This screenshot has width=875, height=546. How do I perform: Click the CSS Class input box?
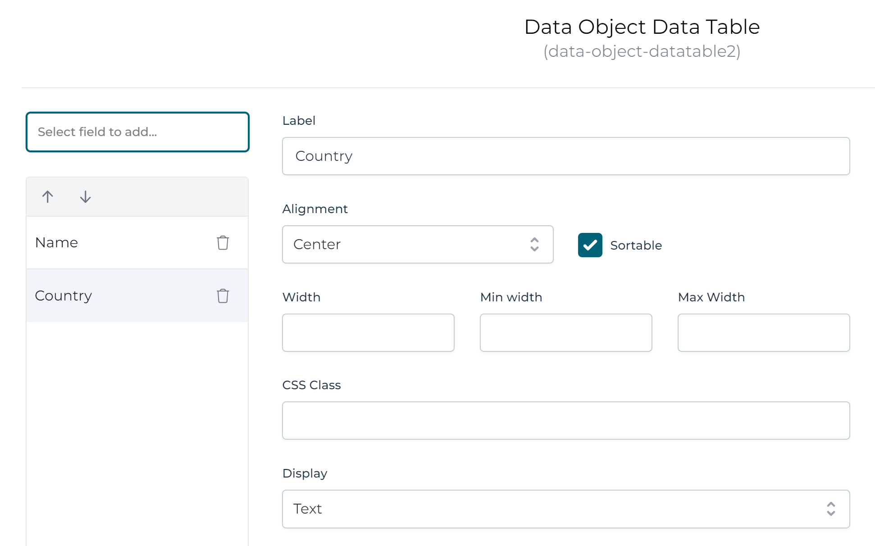click(x=565, y=420)
